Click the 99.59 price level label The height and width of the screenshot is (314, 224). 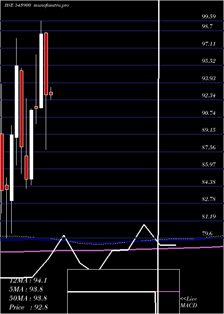pyautogui.click(x=209, y=17)
